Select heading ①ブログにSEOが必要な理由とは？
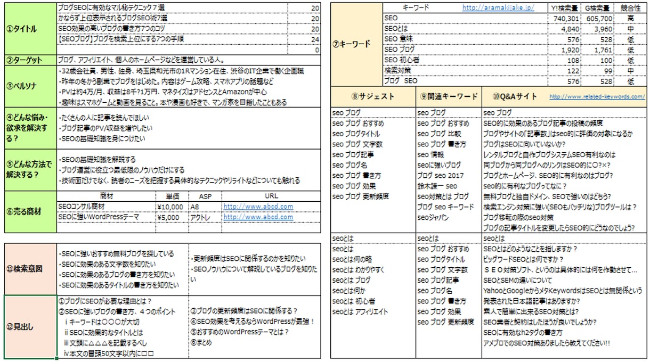The height and width of the screenshot is (362, 650). coord(104,301)
